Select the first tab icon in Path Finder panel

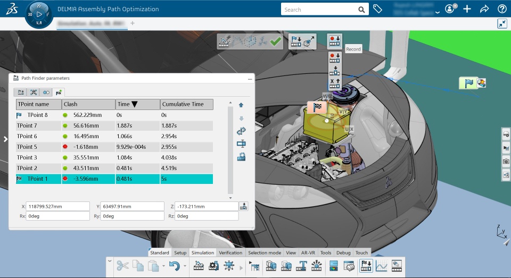[x=21, y=92]
